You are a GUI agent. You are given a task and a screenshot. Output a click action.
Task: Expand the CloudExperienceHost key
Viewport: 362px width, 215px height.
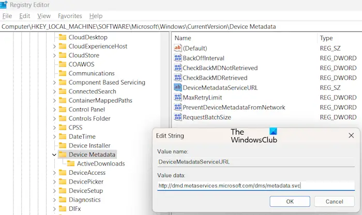[x=54, y=46]
